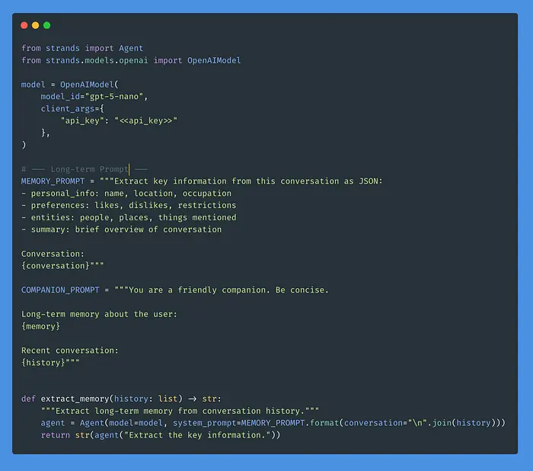Click the yellow minimize window button

point(35,25)
